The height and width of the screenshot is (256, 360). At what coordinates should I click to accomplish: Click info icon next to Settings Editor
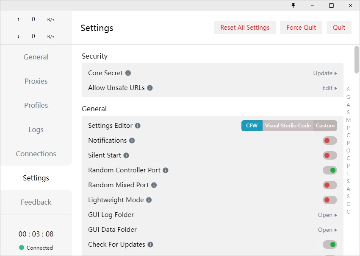pos(138,126)
